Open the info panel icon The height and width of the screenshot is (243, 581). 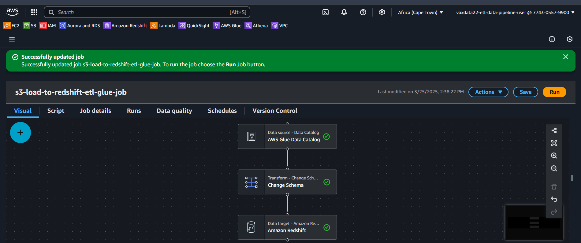552,39
